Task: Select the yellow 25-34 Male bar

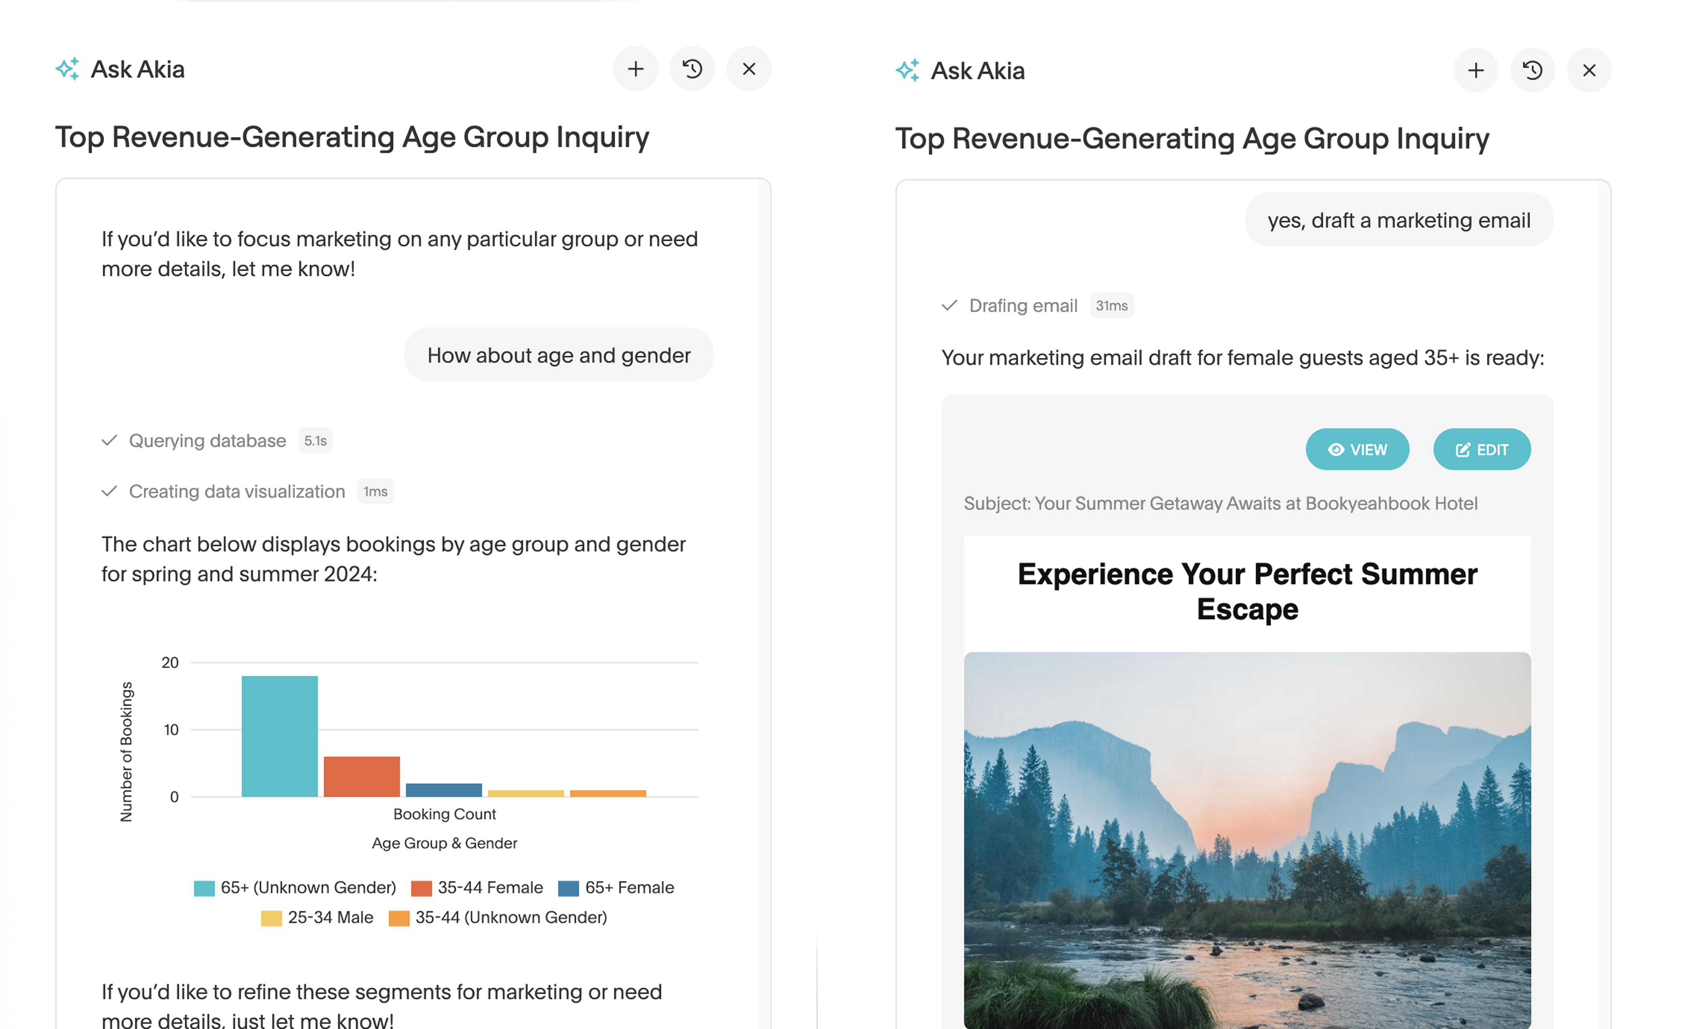Action: (x=526, y=794)
